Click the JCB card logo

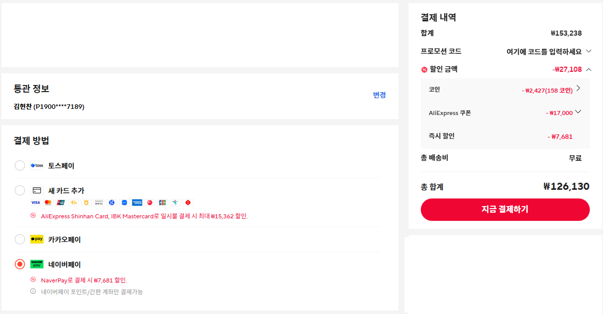click(162, 203)
